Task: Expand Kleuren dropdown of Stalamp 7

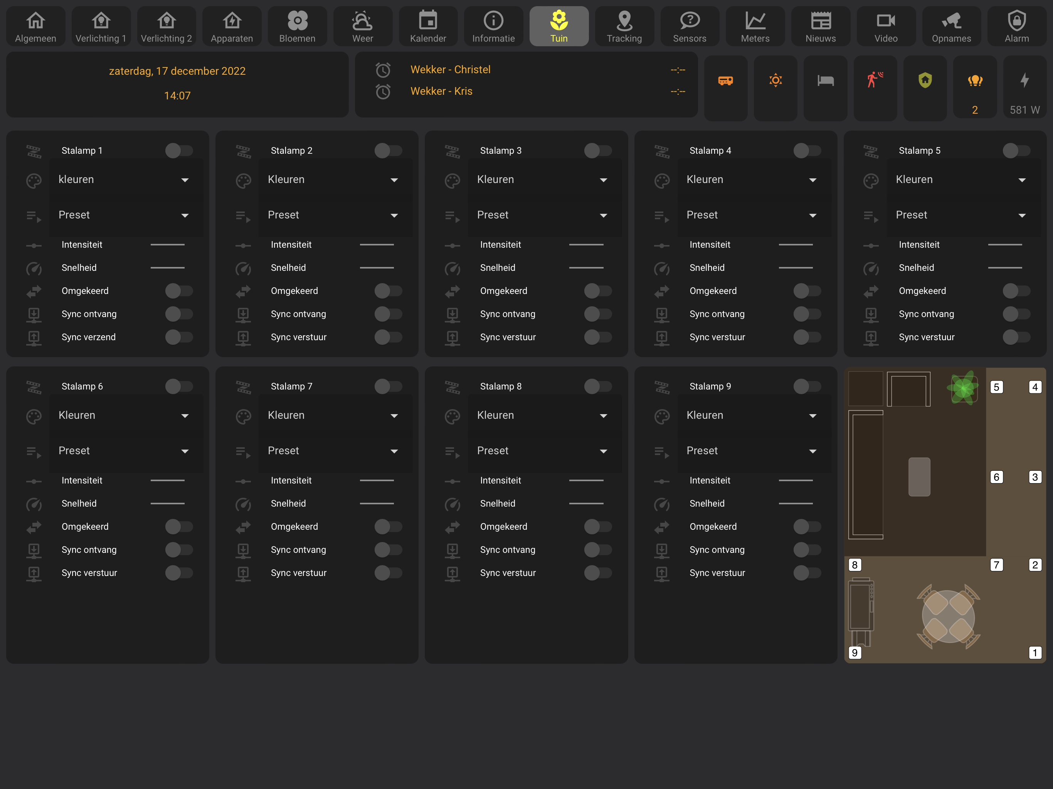Action: (336, 415)
